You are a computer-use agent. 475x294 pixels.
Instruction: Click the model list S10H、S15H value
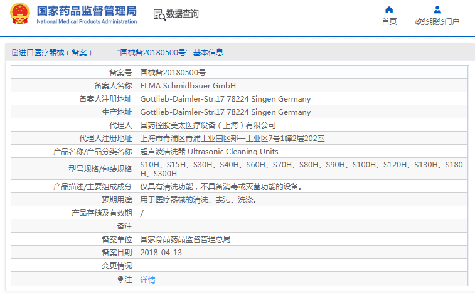point(301,169)
